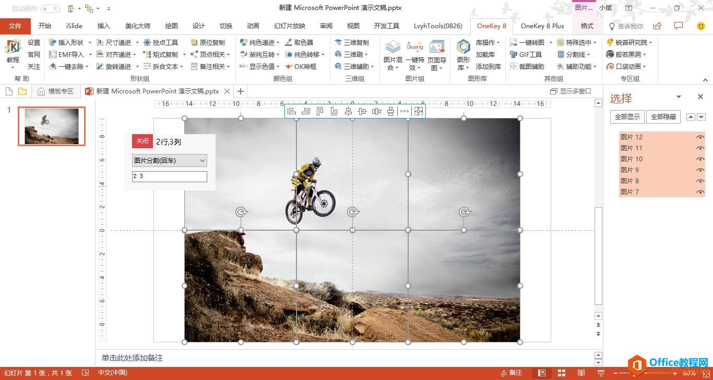Toggle the 自动保存 autosave switch
The height and width of the screenshot is (380, 713).
[51, 8]
